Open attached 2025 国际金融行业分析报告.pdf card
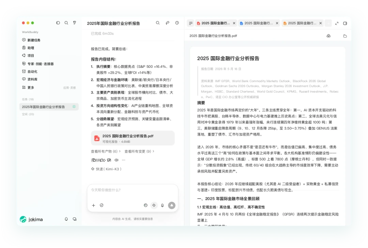 [x=133, y=138]
